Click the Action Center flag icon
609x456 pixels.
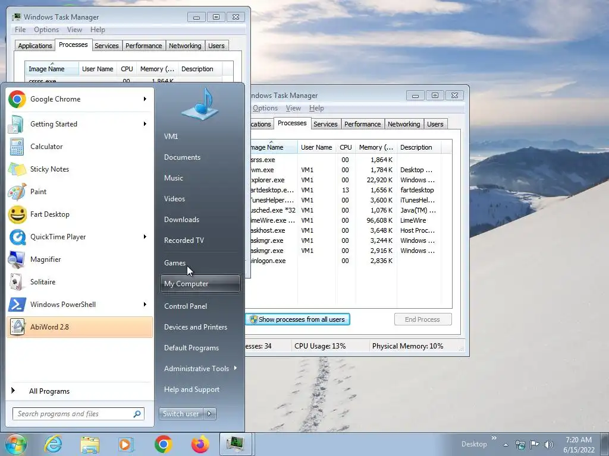(x=535, y=444)
